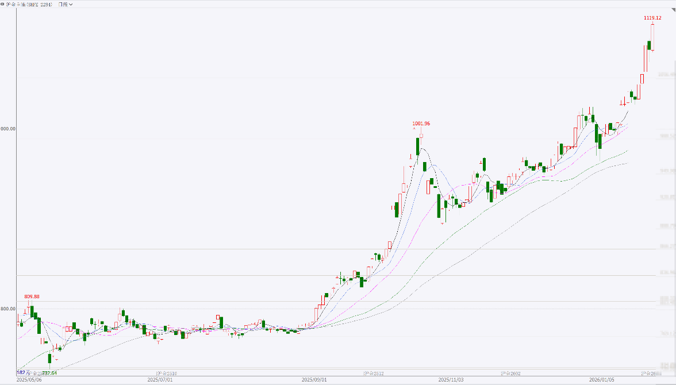Click the 沪金2602 contract marker
The image size is (676, 385).
pyautogui.click(x=510, y=374)
